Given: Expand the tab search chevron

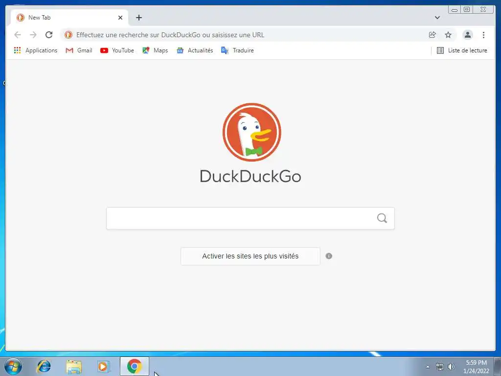Looking at the screenshot, I should pyautogui.click(x=437, y=18).
